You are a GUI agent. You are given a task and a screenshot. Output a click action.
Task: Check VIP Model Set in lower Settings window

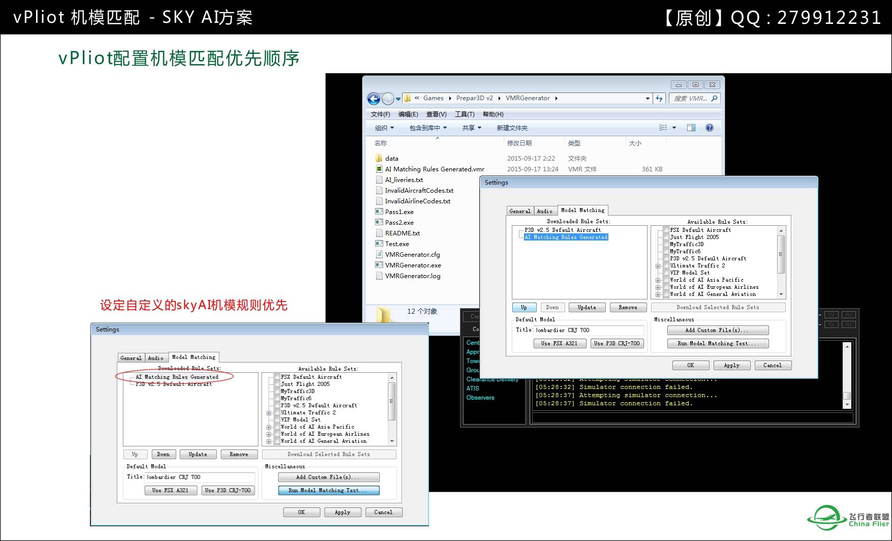[277, 419]
